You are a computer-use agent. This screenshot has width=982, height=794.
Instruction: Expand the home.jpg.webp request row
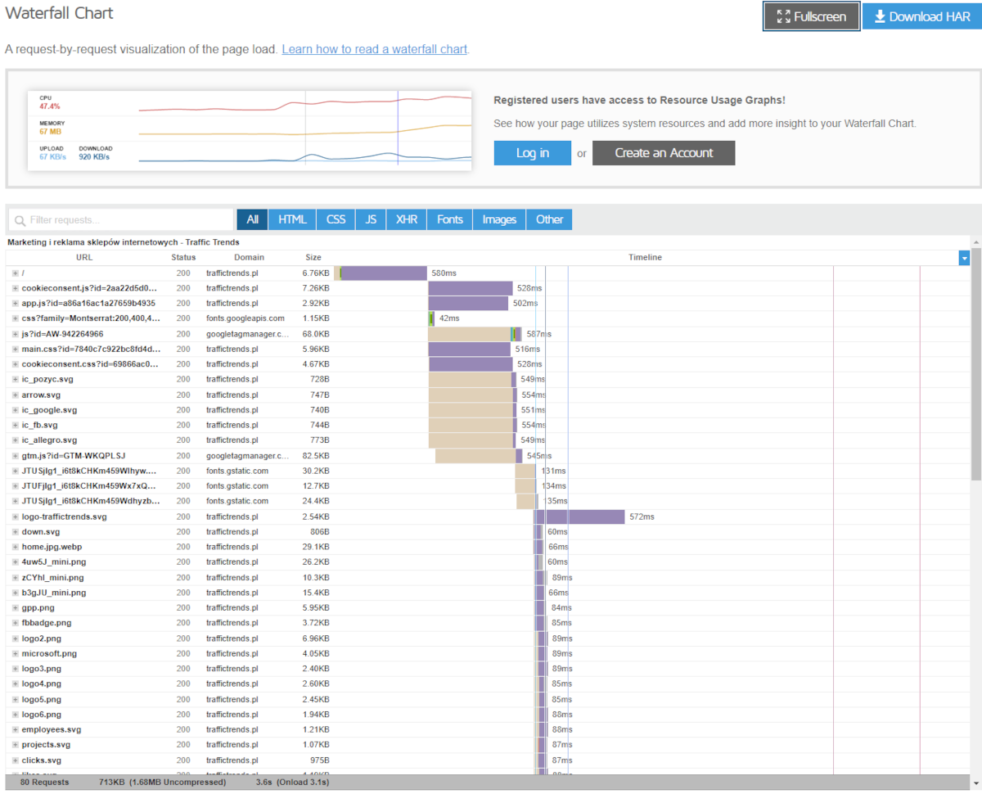point(15,547)
